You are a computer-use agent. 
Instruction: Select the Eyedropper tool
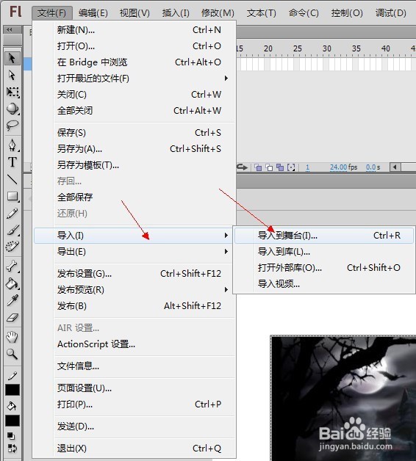click(x=12, y=300)
